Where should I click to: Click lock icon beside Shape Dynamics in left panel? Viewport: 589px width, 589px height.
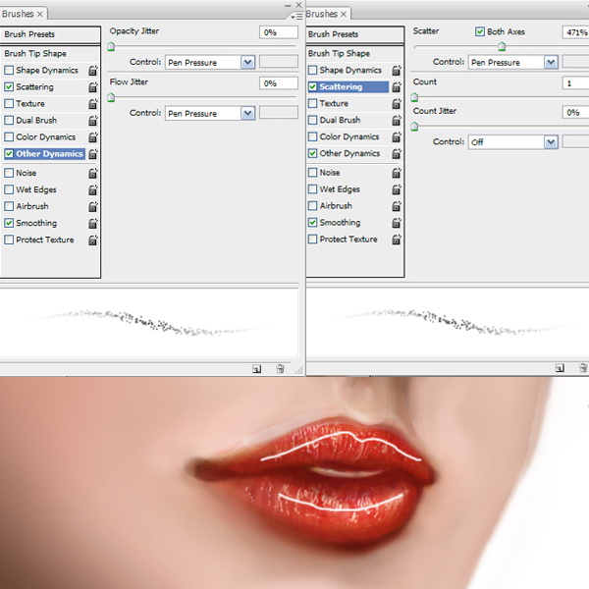93,71
